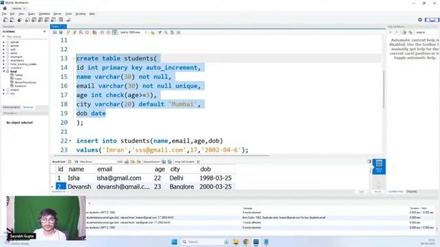The width and height of the screenshot is (440, 247).
Task: Collapse the expanded bold schema node
Action: tap(4, 71)
